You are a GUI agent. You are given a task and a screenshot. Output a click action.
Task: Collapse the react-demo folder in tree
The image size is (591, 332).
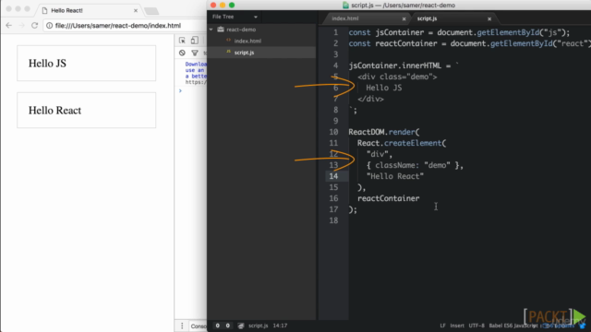point(211,30)
